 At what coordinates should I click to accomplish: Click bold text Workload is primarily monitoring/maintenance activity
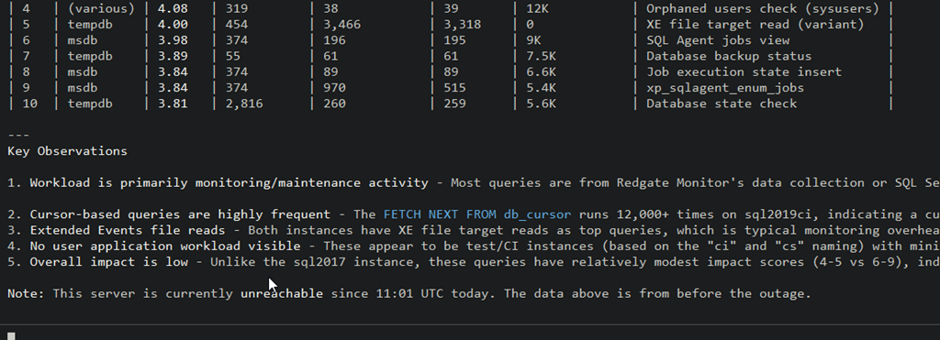(x=229, y=182)
